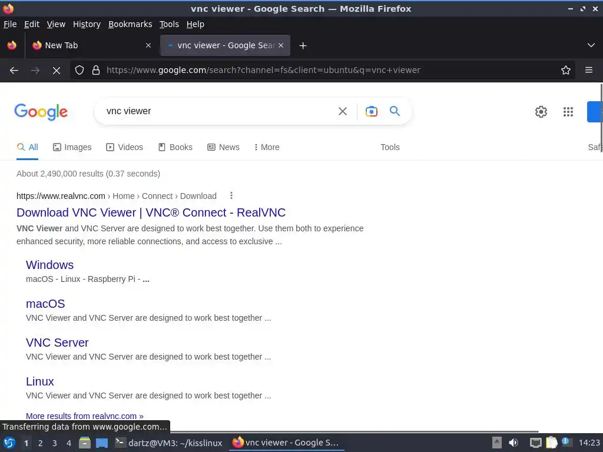This screenshot has height=452, width=603.
Task: Open Google search Tools options
Action: (390, 147)
